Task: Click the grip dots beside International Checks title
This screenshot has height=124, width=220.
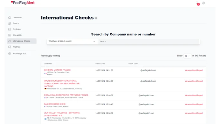Action: pyautogui.click(x=96, y=18)
